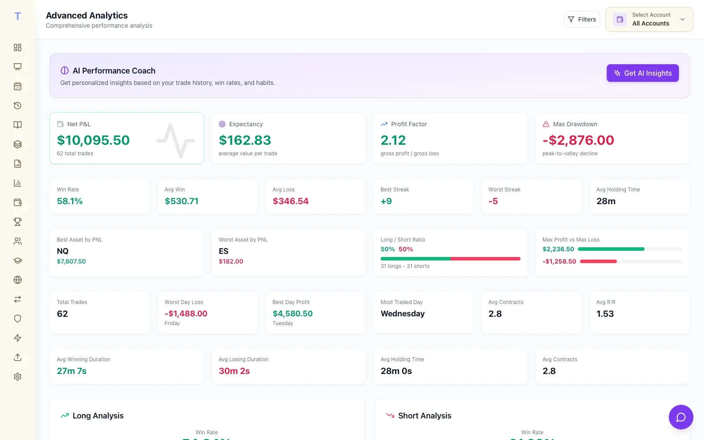
Task: Open the upload share icon in sidebar
Action: pos(18,357)
